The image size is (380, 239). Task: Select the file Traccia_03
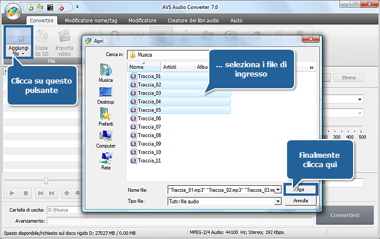(x=179, y=93)
